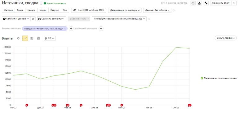Click the 'Дек 22' x-axis label
Screen dimensions: 238x116
(40, 108)
